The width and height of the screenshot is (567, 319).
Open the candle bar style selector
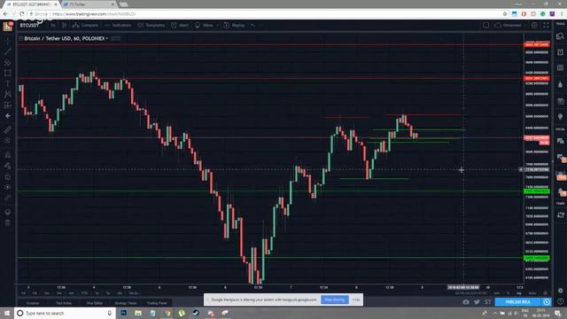tap(64, 26)
